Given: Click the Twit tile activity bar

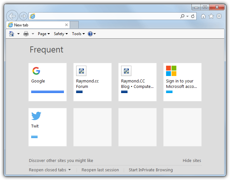Looking at the screenshot, I should tap(34, 137).
